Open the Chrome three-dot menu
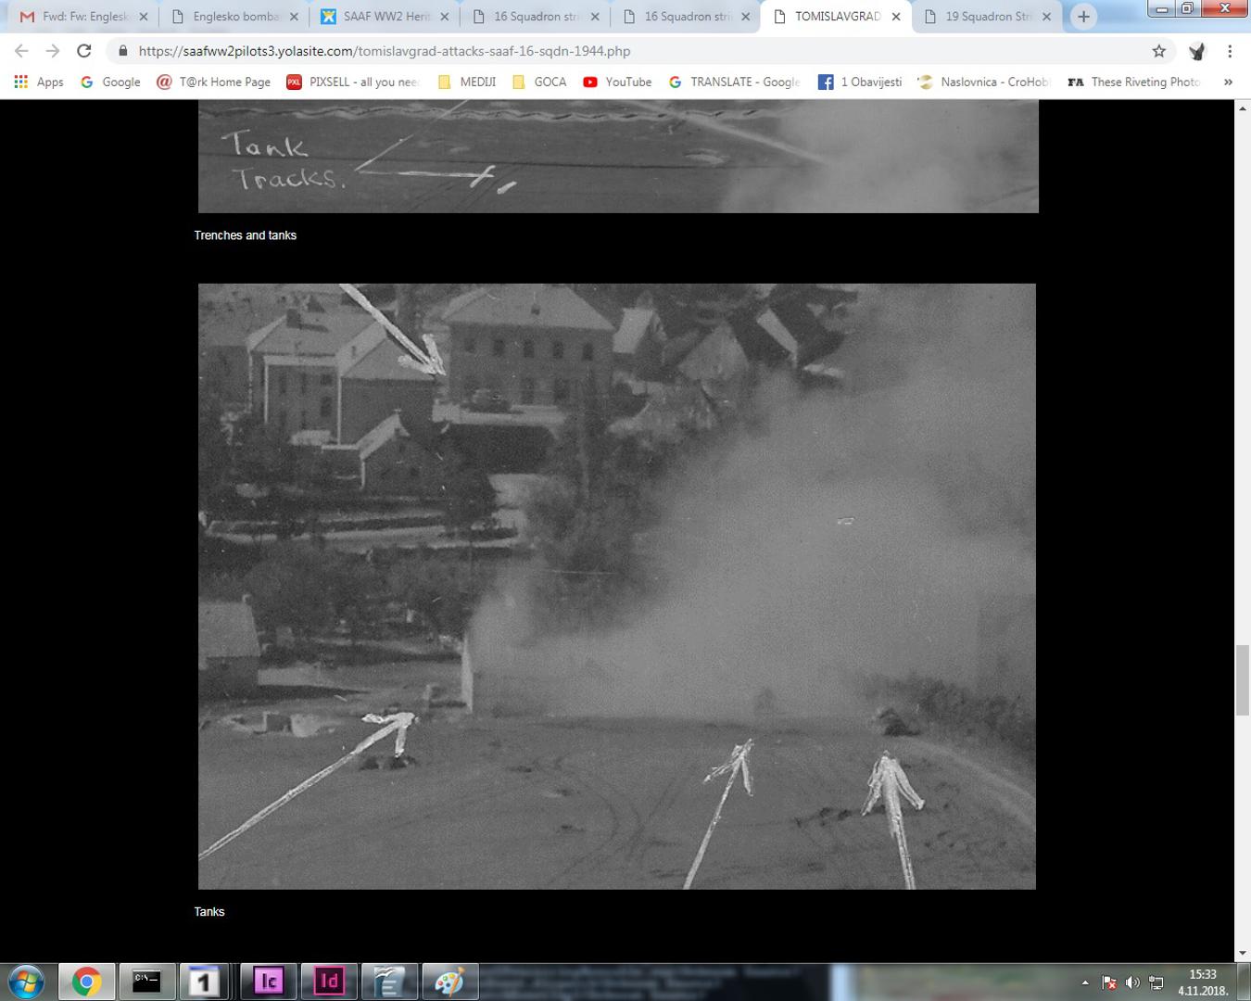Screen dimensions: 1251x1001 click(1230, 51)
